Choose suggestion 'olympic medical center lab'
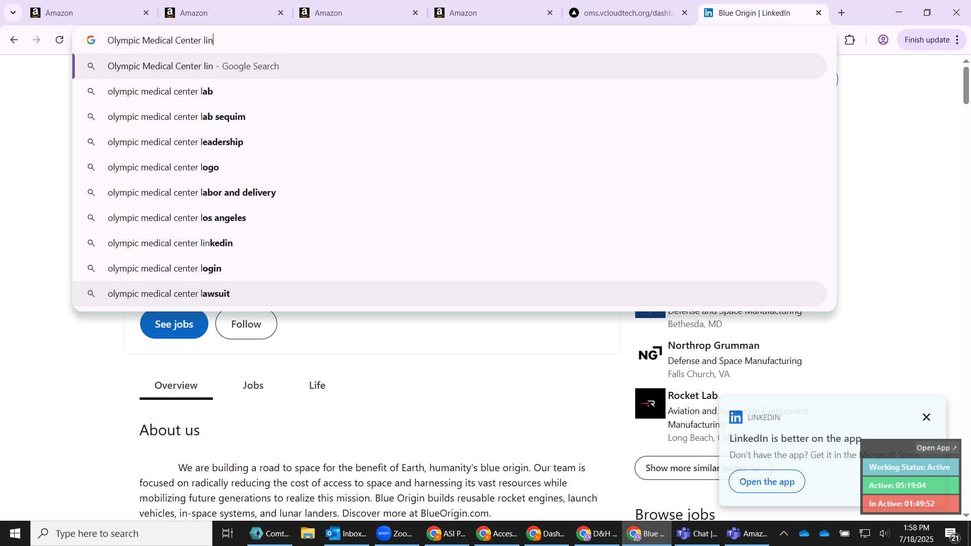 click(x=450, y=92)
